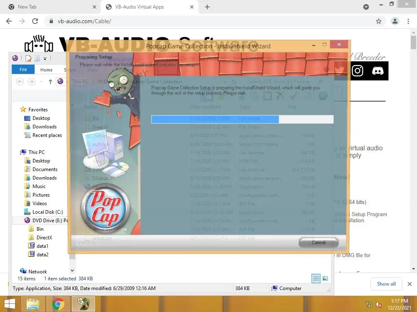Image resolution: width=417 pixels, height=312 pixels.
Task: Open Windows Start button
Action: click(10, 304)
